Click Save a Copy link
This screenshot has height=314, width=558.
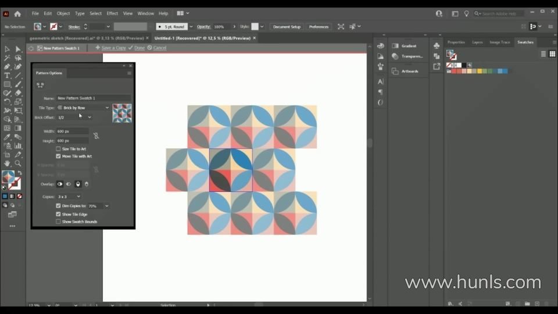113,48
